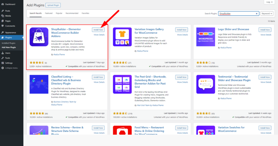Install Logo Slider and Showcase plugin
Viewport: 278px width, 146px height.
[265, 30]
